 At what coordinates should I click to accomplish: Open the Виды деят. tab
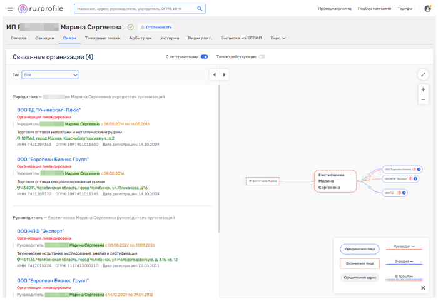coord(200,38)
